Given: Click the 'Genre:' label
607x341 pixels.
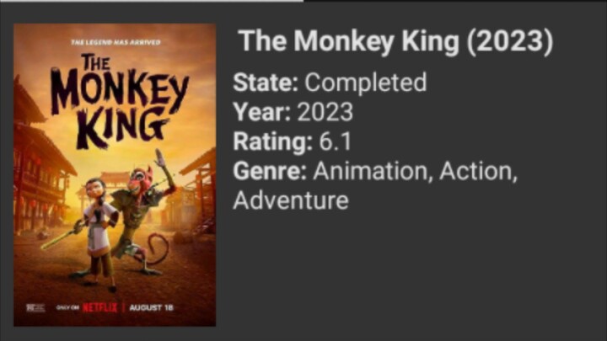Looking at the screenshot, I should (x=271, y=172).
